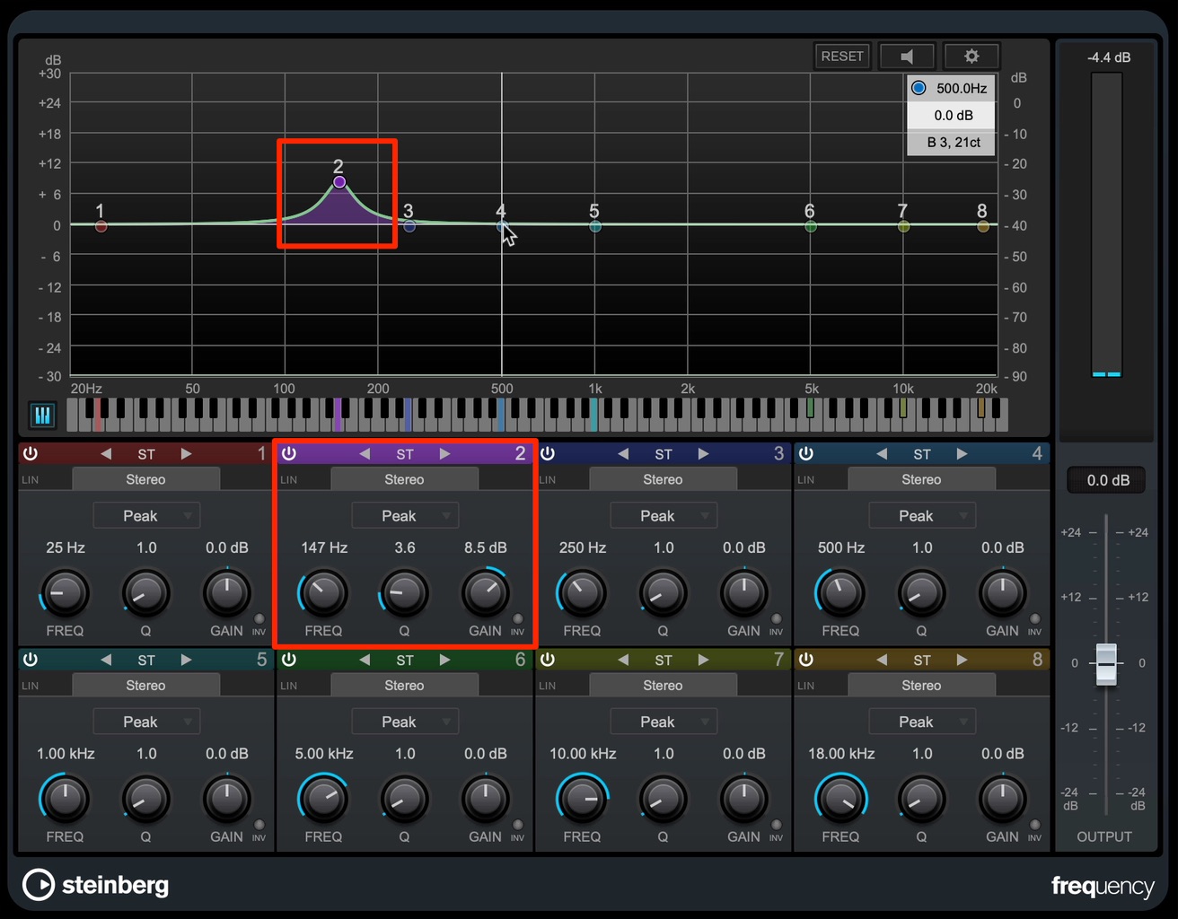1178x919 pixels.
Task: Click band 3 previous channel arrow
Action: click(623, 454)
